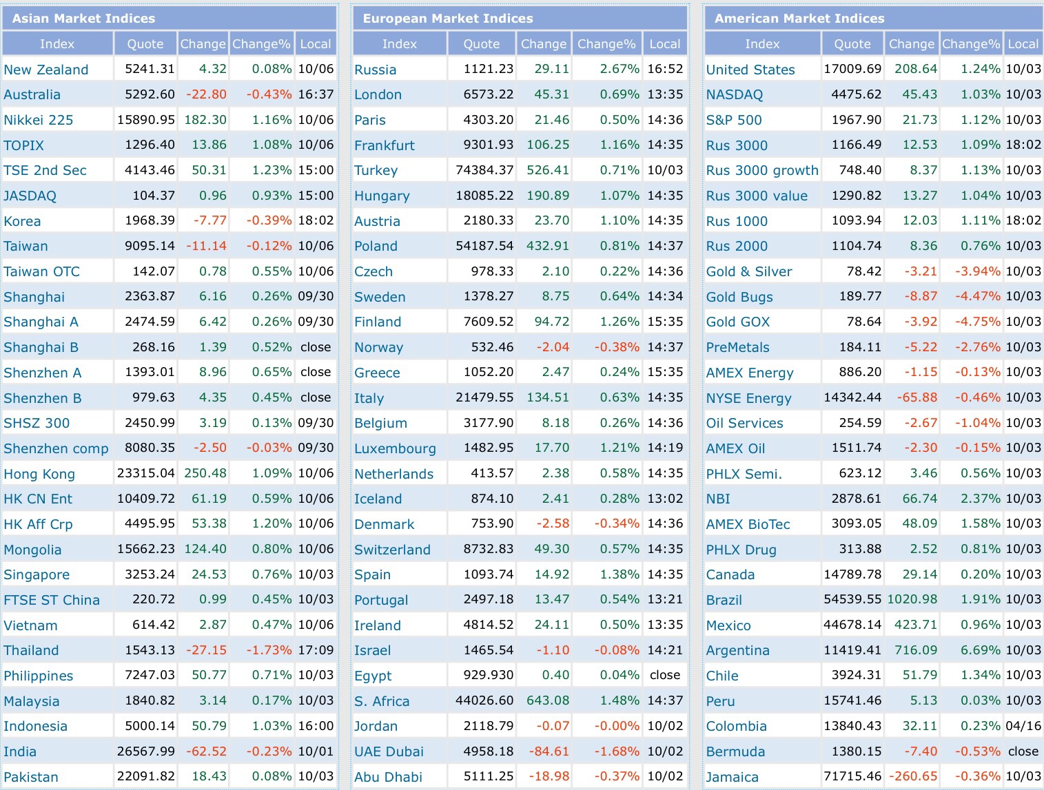The image size is (1044, 790).
Task: Open the Rus 3000 value link
Action: 757,196
